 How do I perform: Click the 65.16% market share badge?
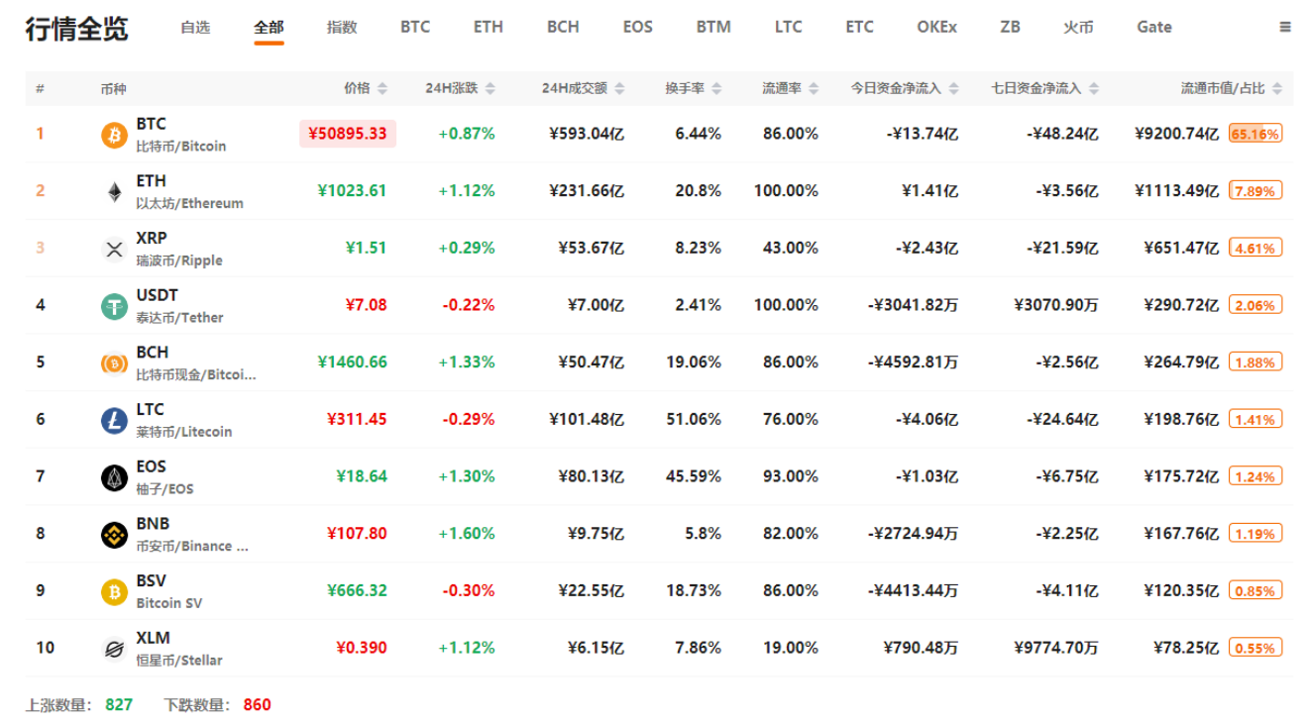[1255, 134]
